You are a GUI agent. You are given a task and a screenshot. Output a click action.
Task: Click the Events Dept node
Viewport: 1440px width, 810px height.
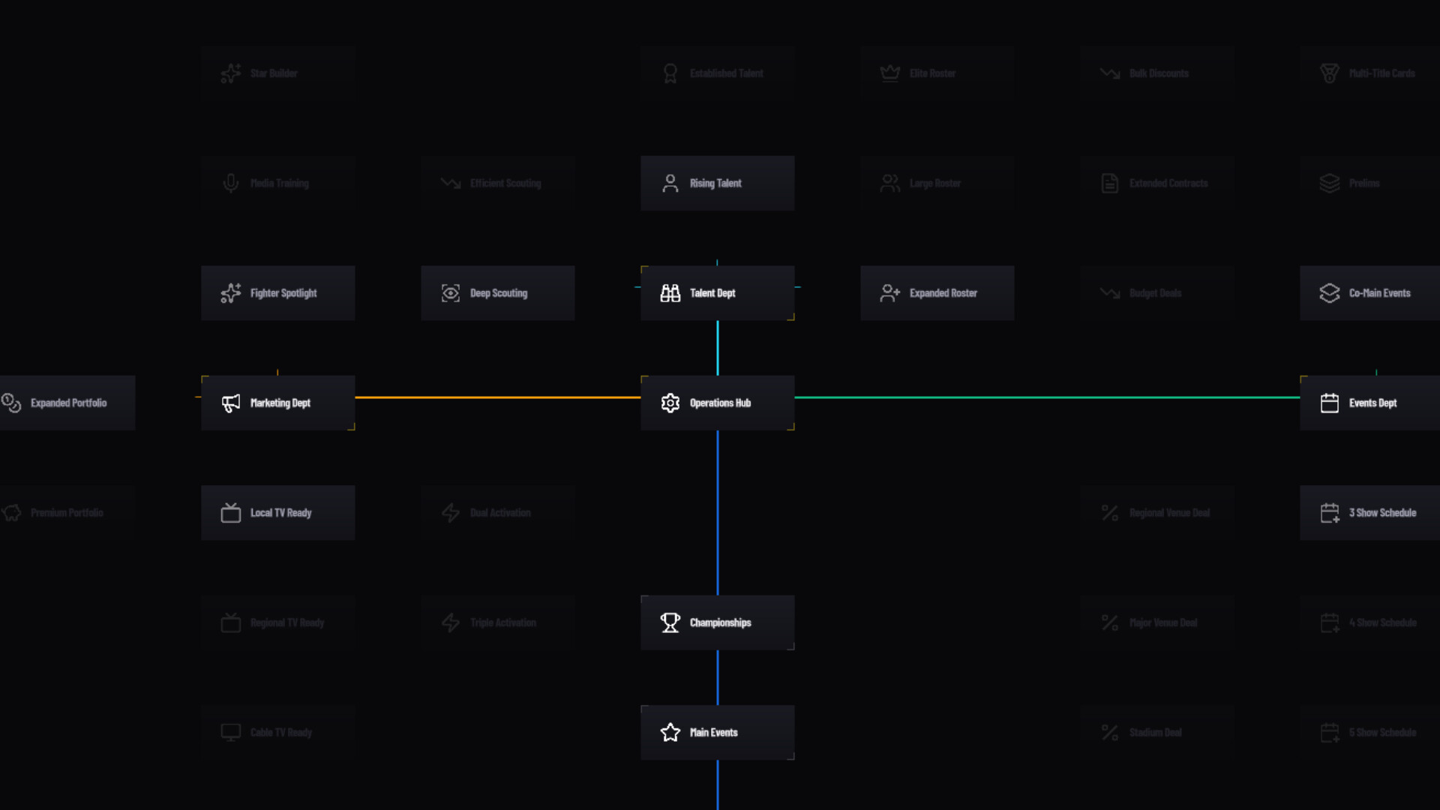coord(1372,403)
